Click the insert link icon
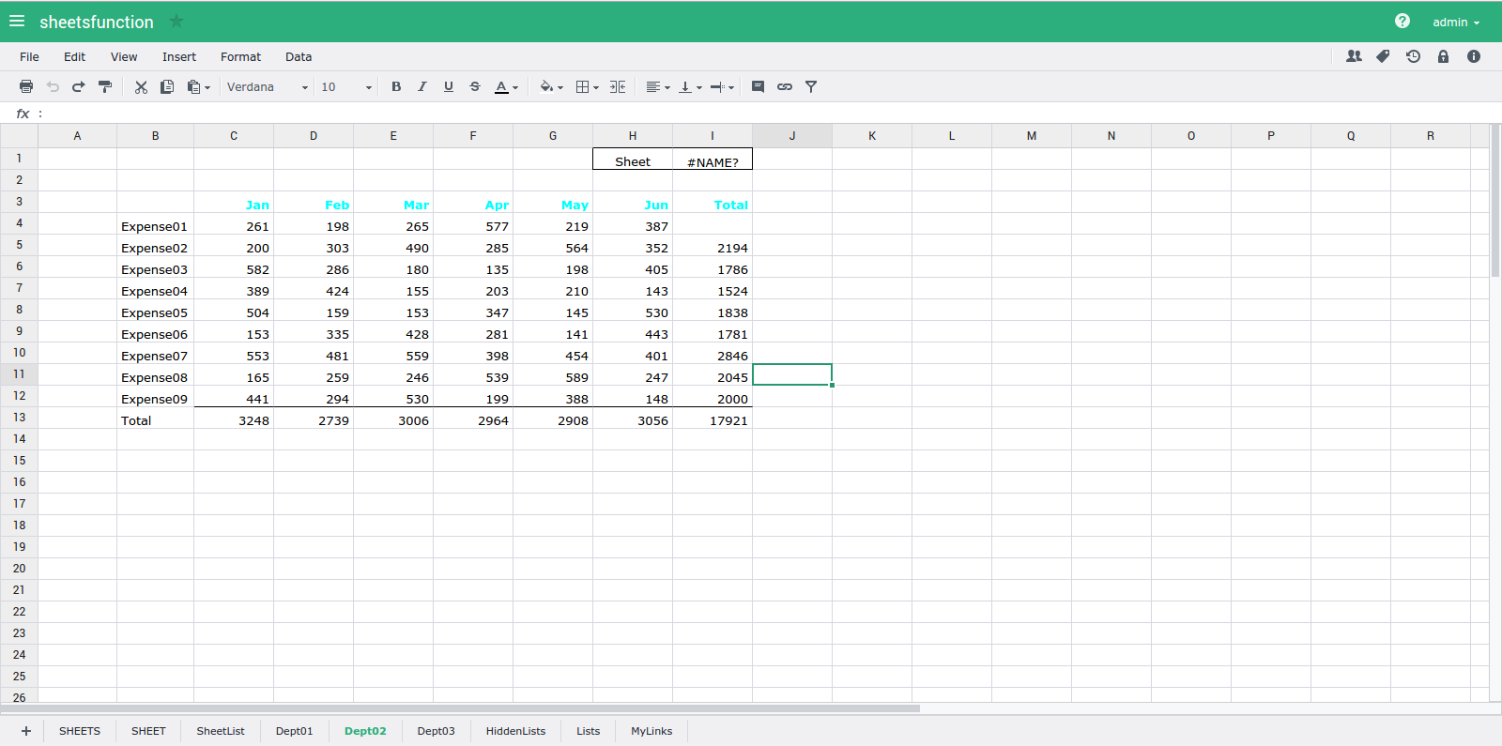The height and width of the screenshot is (746, 1502). 785,86
